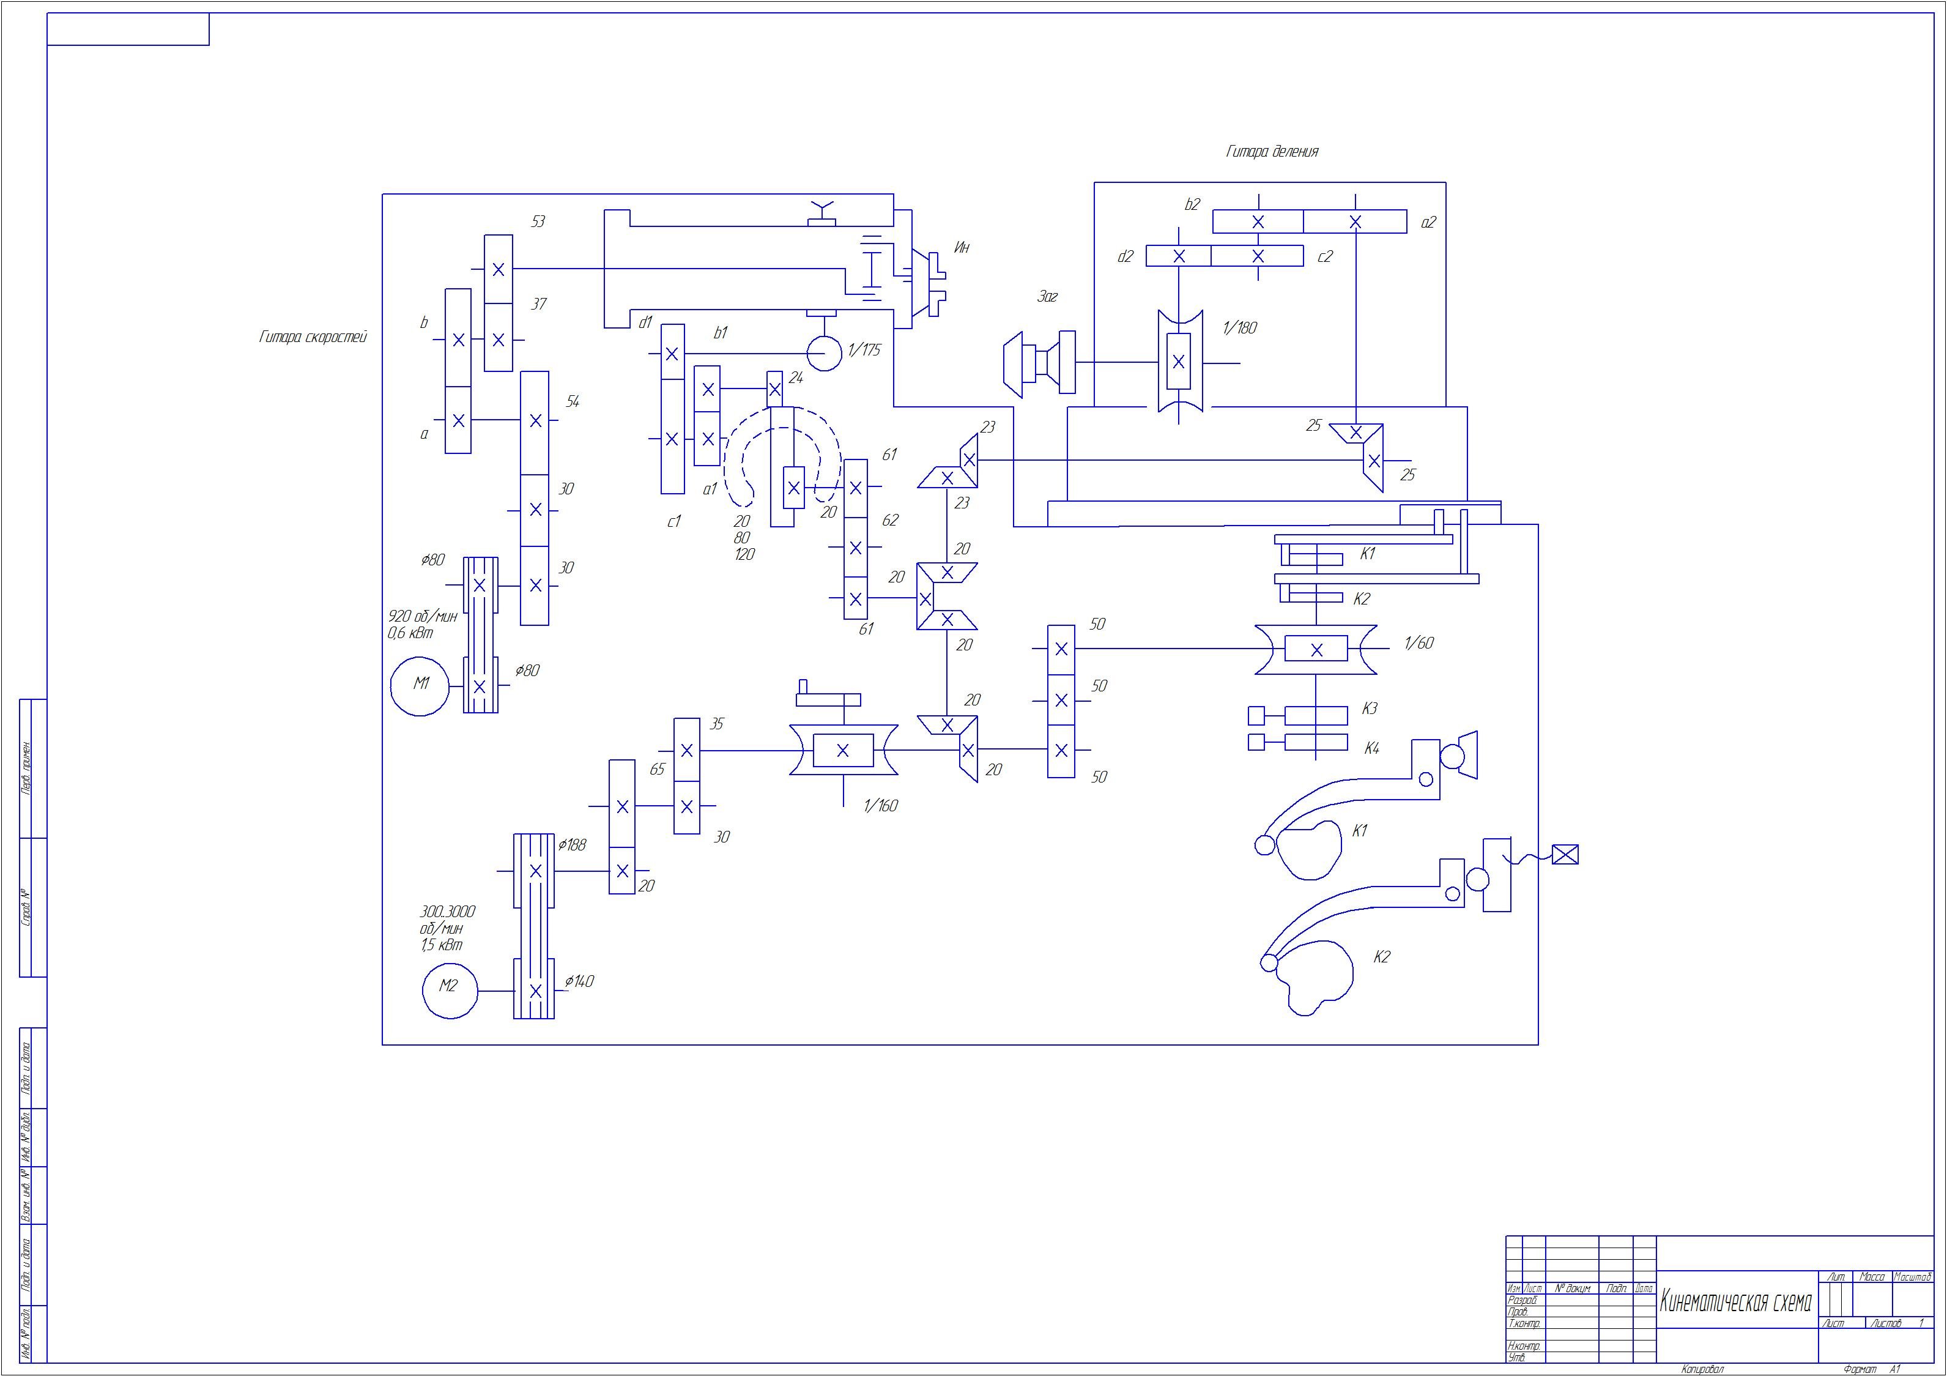The image size is (1947, 1376).
Task: Select the 1/180 worm wheel symbol
Action: tap(1179, 362)
